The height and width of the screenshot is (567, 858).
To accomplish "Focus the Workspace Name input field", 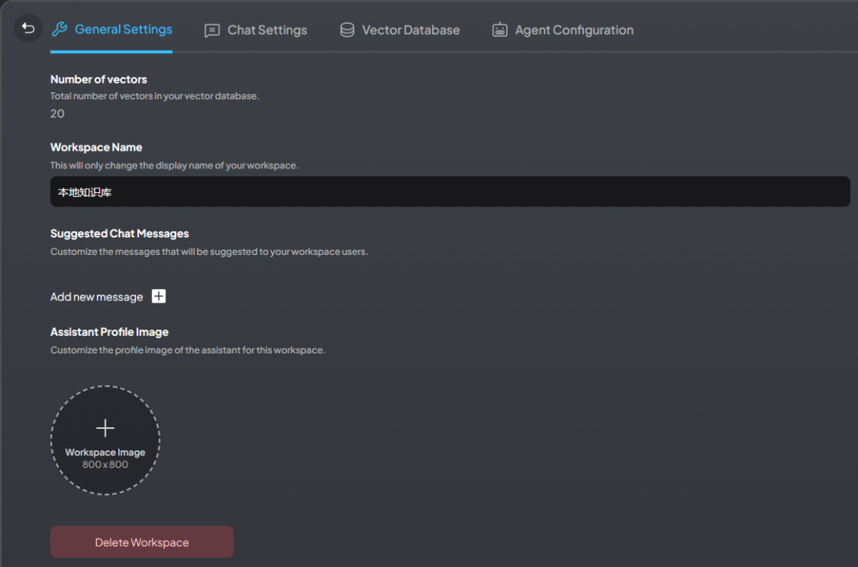I will click(450, 191).
